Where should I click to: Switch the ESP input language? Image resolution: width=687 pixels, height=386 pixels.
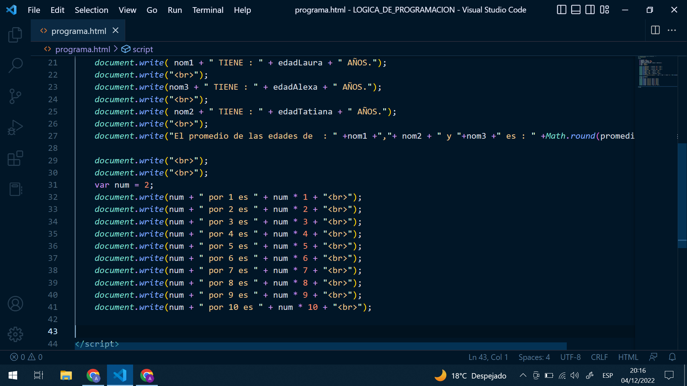coord(608,376)
